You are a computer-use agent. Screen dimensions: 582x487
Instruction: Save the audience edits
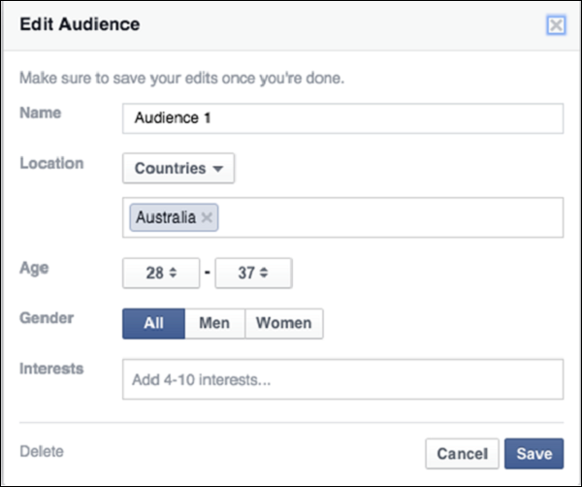coord(533,453)
